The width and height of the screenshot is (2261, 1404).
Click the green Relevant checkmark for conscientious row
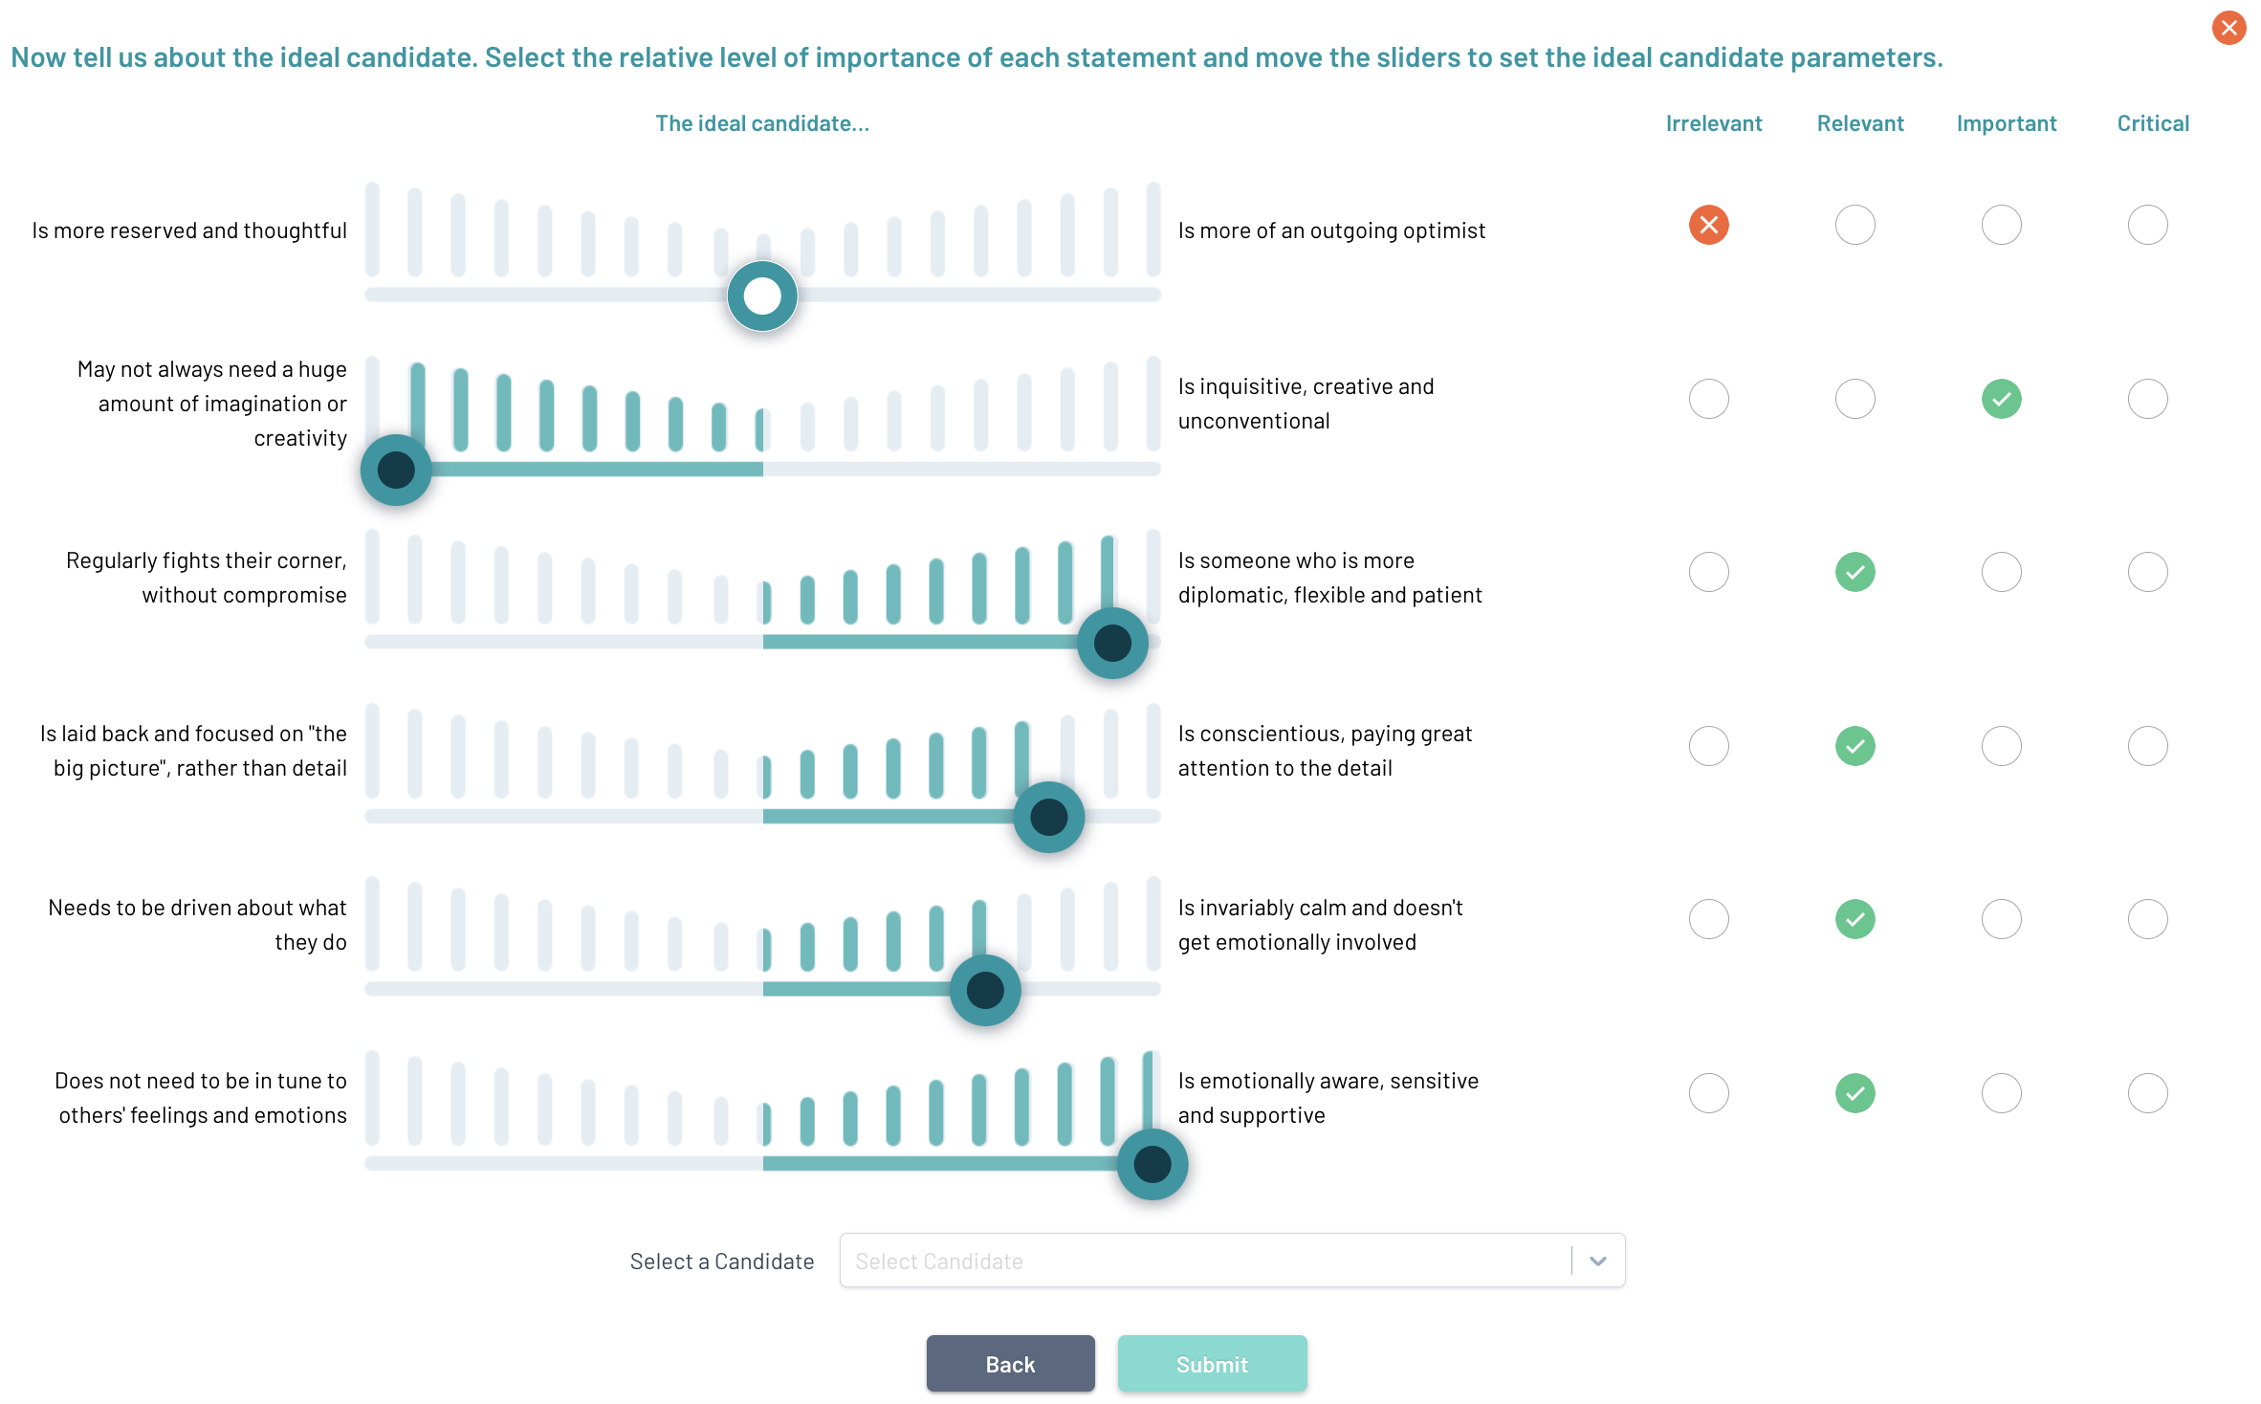point(1855,746)
